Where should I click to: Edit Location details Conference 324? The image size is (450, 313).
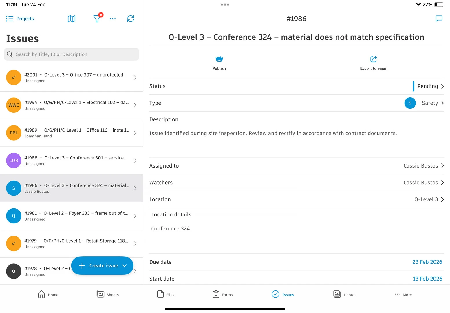pos(170,229)
